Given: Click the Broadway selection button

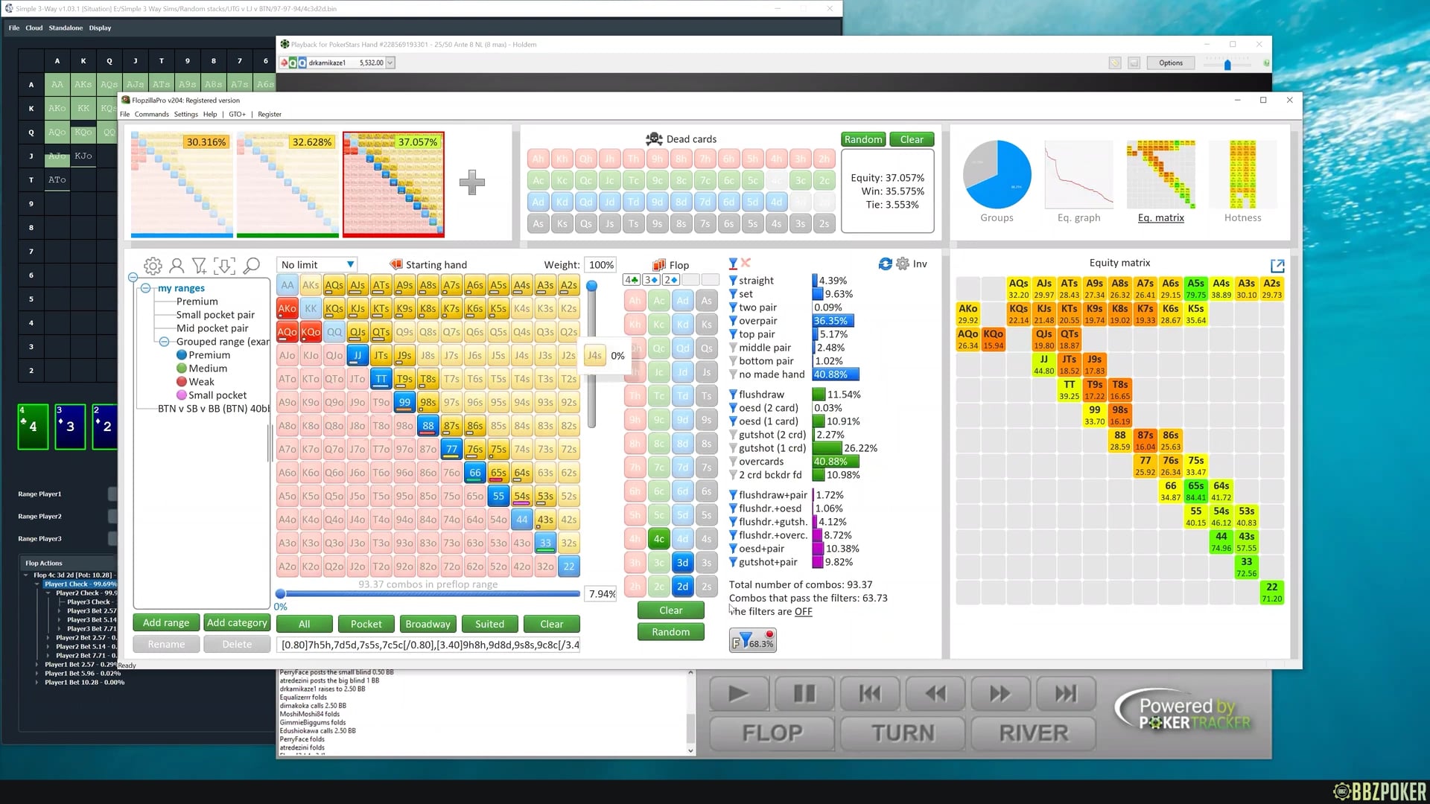Looking at the screenshot, I should pyautogui.click(x=428, y=624).
